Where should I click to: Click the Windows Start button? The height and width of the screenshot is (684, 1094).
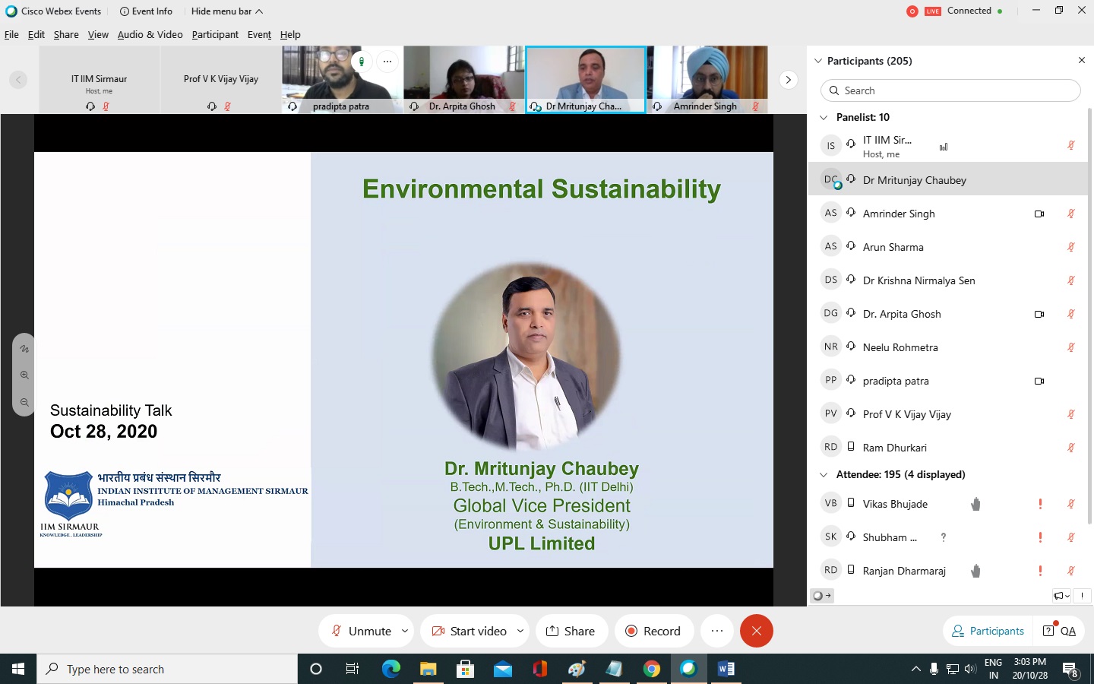click(x=18, y=669)
